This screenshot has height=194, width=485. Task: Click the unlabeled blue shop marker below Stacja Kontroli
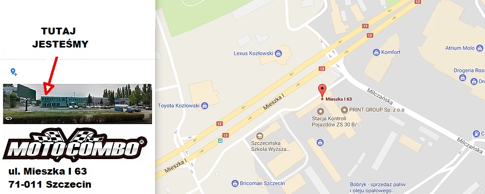coord(320,142)
